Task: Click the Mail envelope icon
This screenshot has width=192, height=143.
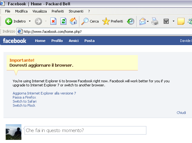Action: tap(143, 21)
